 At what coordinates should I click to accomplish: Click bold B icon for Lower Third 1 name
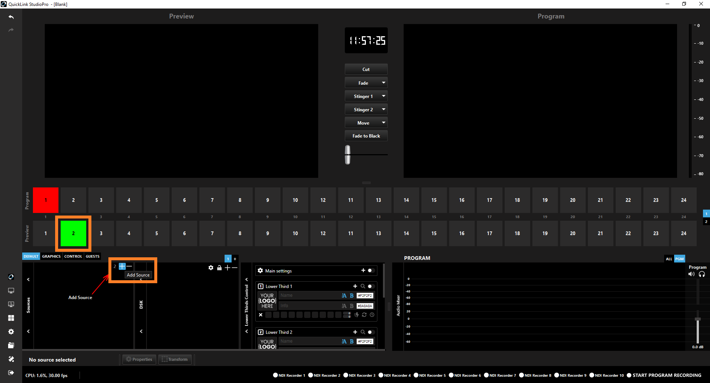351,295
